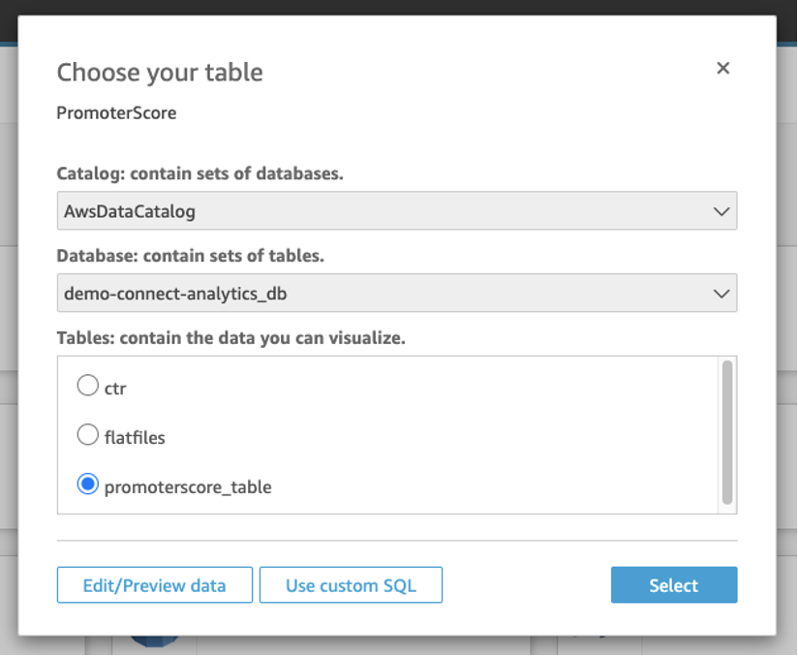
Task: Click the chevron arrow on the demo-connect-analytics_db field
Action: click(721, 294)
